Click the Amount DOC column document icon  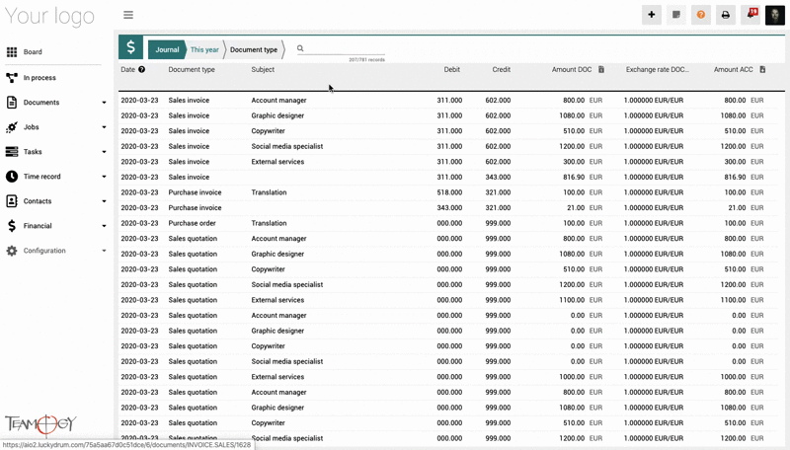point(601,70)
